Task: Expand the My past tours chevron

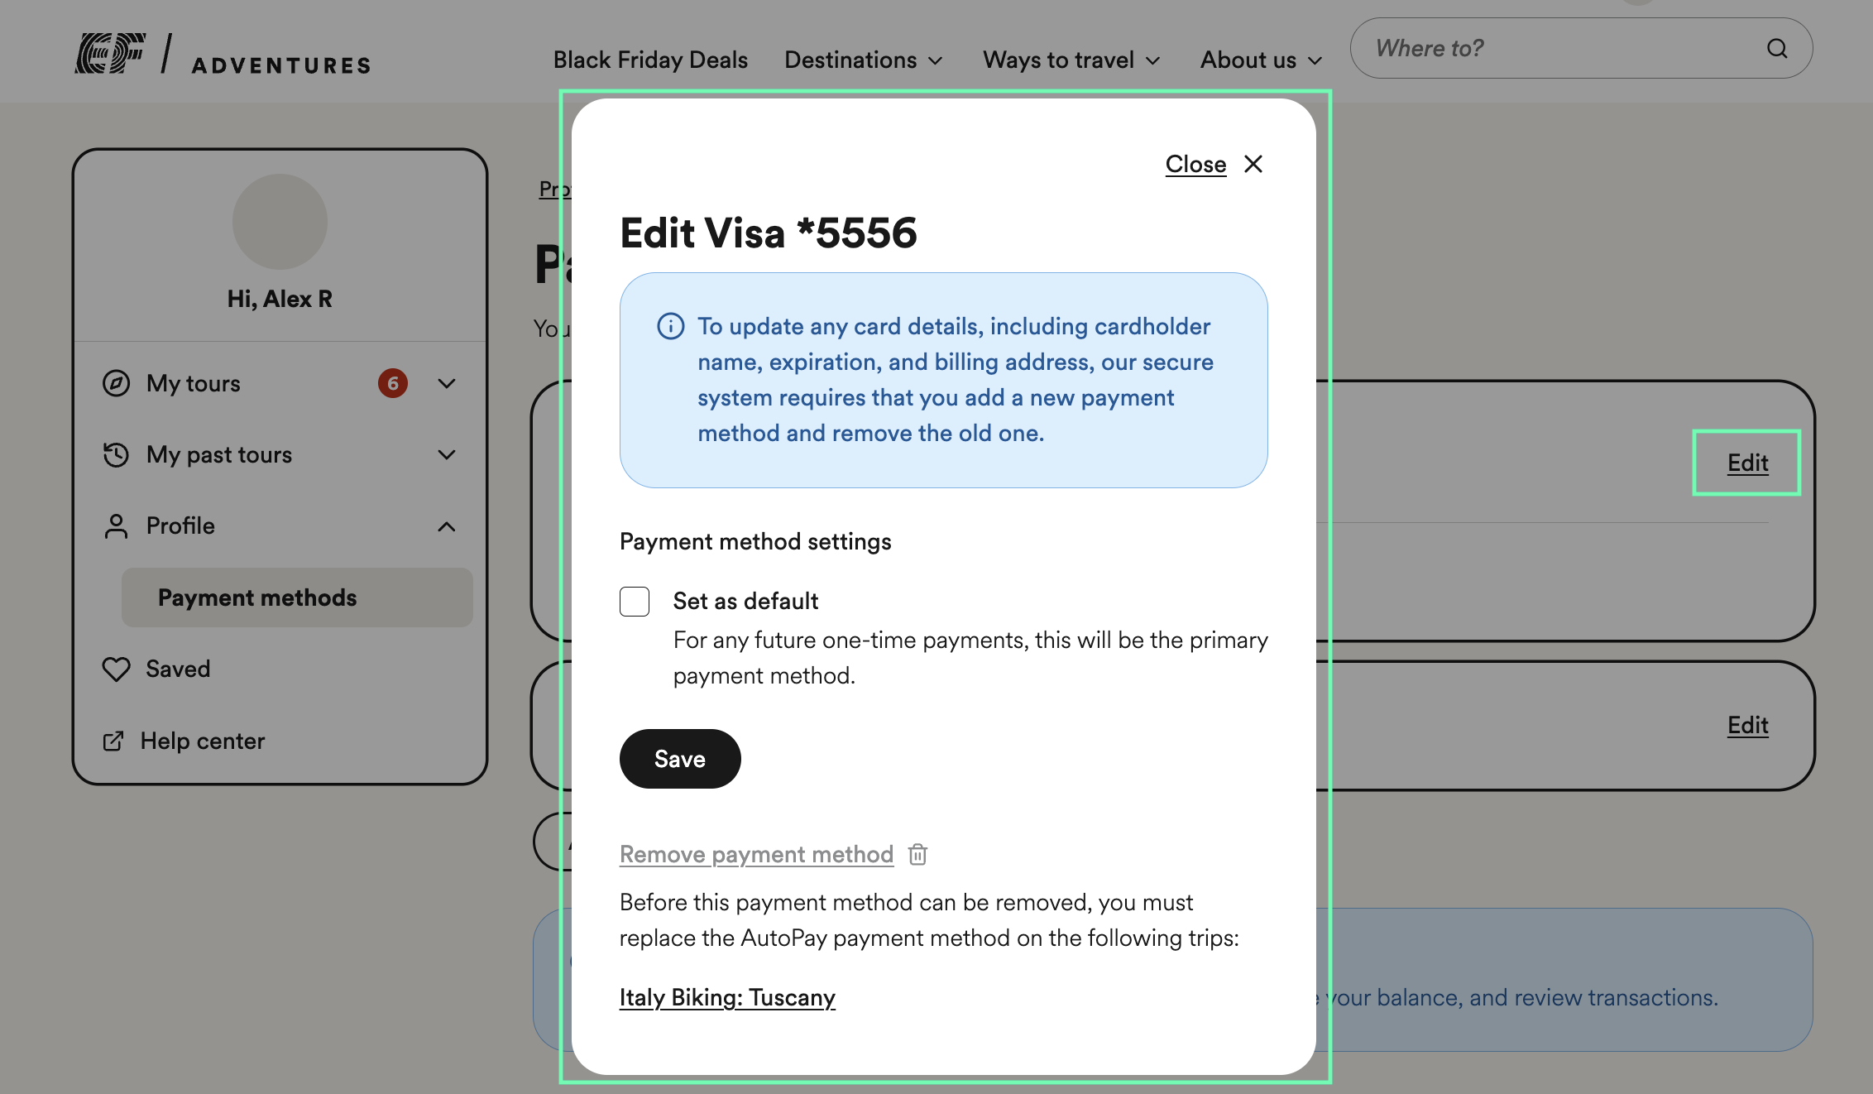Action: tap(447, 454)
